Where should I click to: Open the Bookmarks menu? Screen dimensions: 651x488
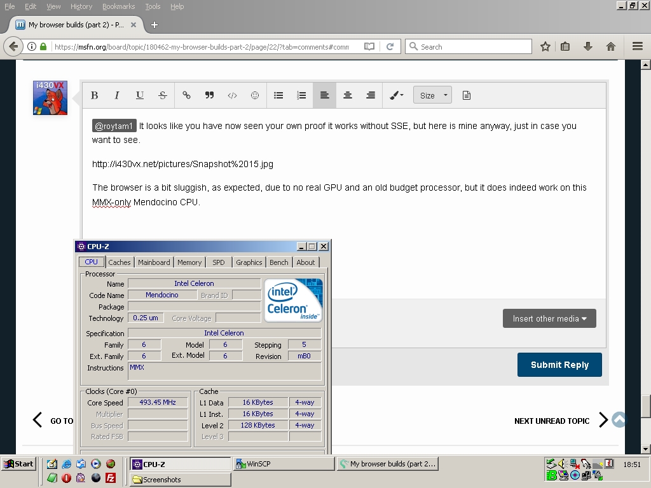point(118,6)
